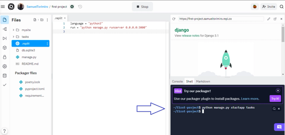Click the webview URL address field
This screenshot has height=135, width=285.
221,19
